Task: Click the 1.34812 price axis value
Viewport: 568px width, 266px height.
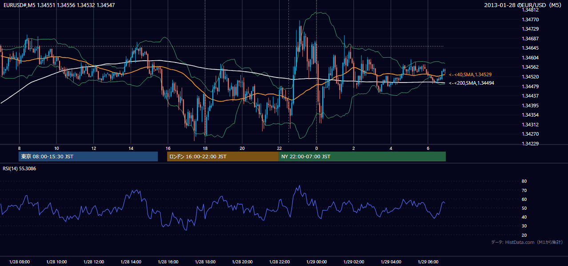Action: [x=531, y=10]
